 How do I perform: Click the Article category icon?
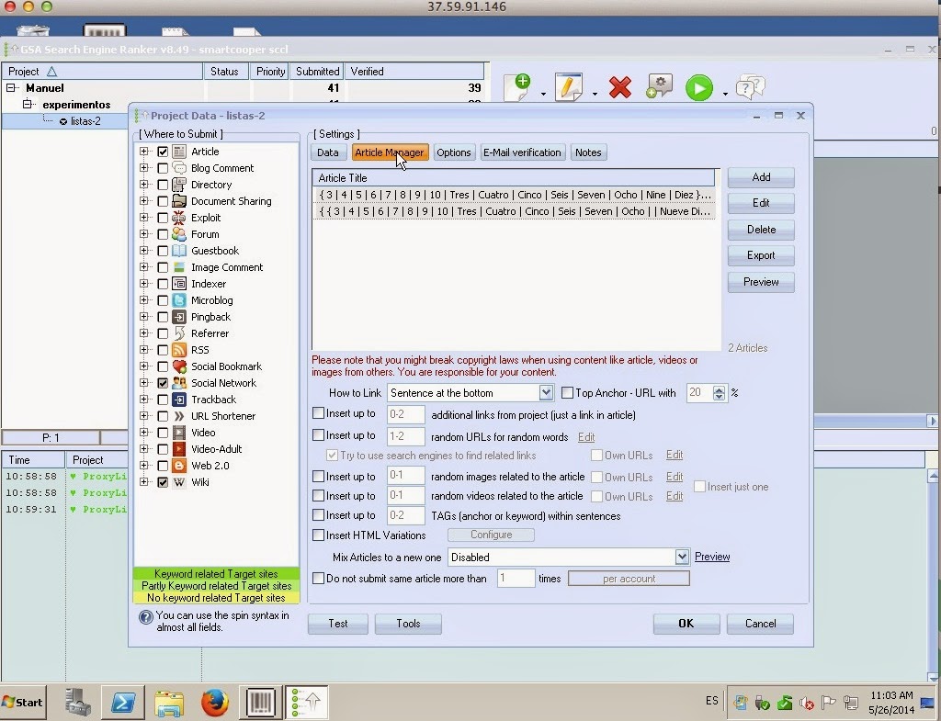(x=179, y=152)
